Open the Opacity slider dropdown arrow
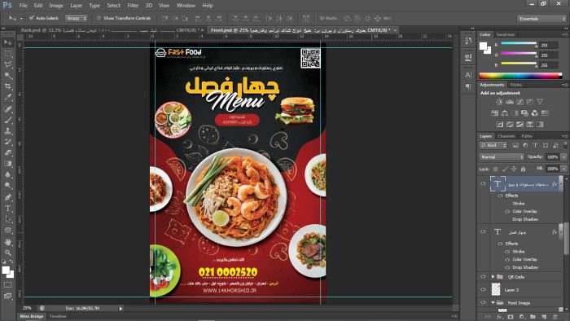Viewport: 570px width, 321px height. click(x=563, y=157)
